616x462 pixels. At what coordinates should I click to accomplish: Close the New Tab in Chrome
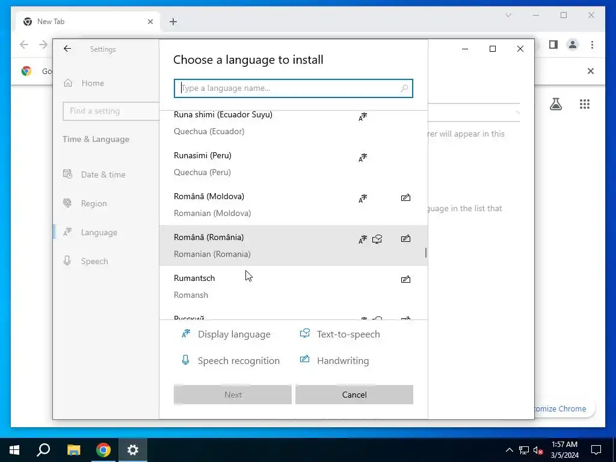pos(150,22)
